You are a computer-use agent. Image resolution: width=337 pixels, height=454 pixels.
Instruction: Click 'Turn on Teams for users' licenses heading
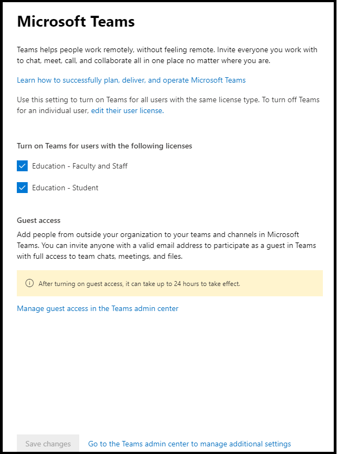(104, 146)
